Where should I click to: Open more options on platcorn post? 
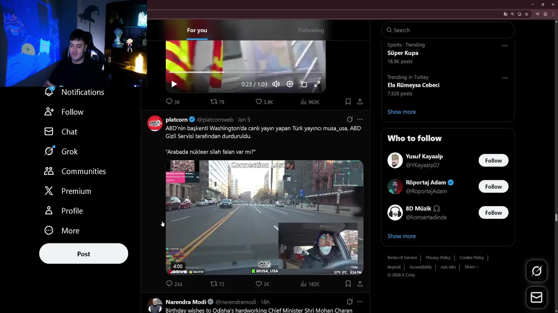tap(360, 119)
